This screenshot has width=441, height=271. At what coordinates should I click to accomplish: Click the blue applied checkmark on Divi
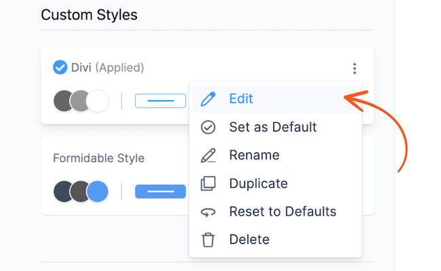coord(60,67)
